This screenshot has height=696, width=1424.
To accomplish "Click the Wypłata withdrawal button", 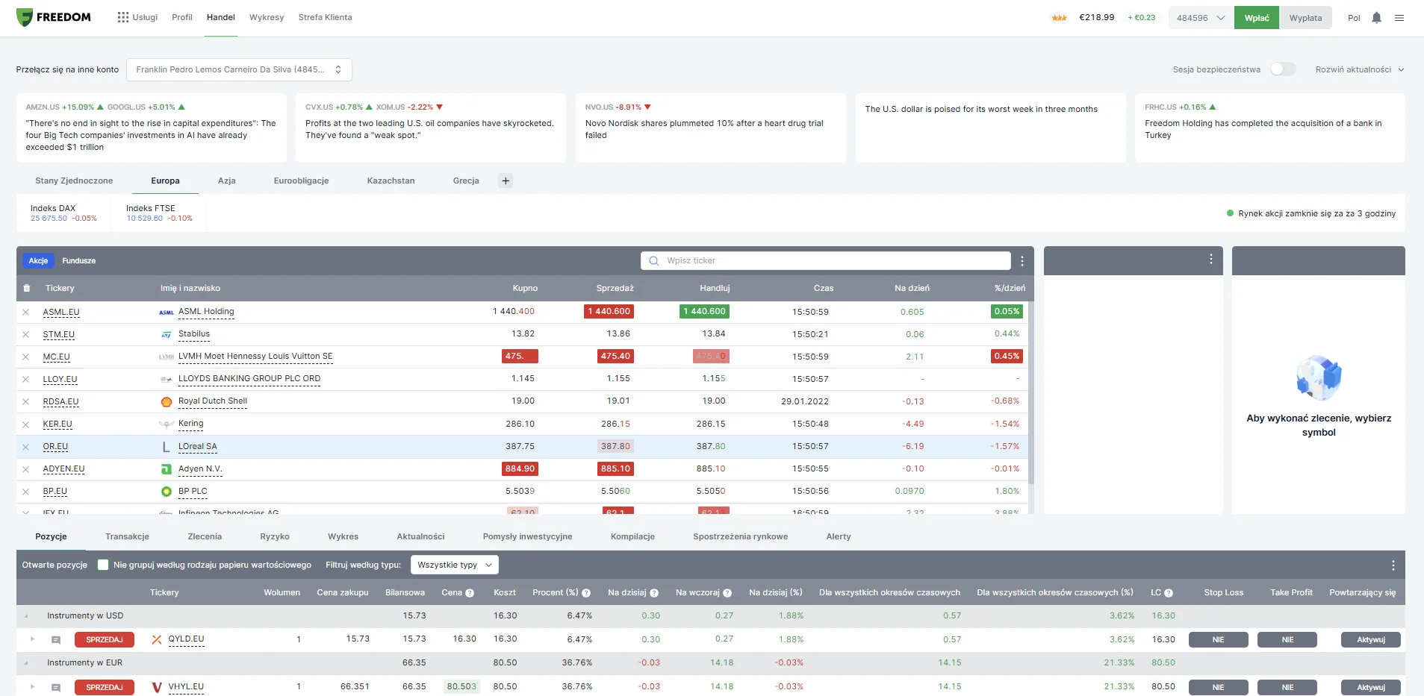I will [x=1305, y=18].
